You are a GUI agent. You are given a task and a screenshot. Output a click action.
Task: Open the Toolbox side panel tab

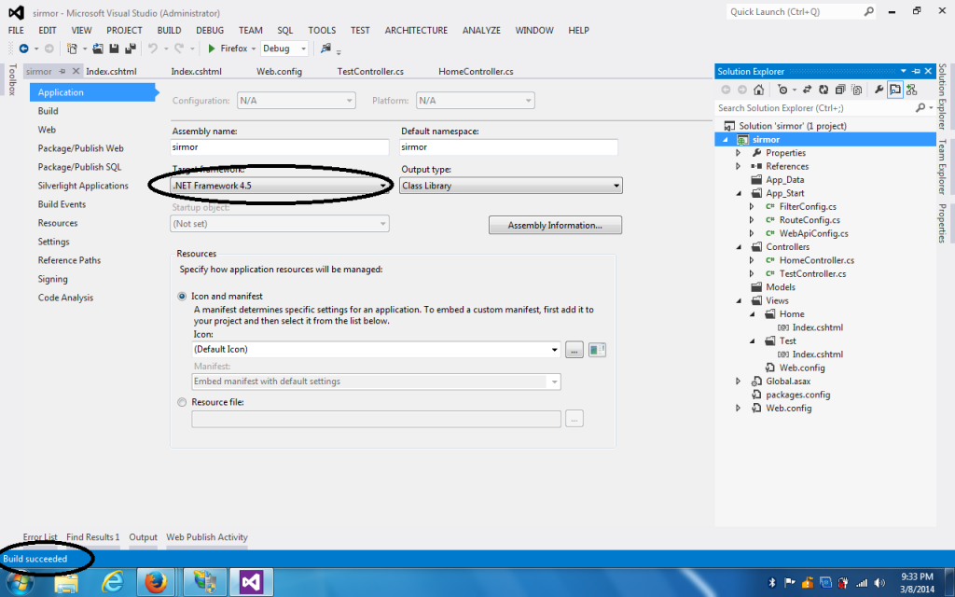pos(11,80)
